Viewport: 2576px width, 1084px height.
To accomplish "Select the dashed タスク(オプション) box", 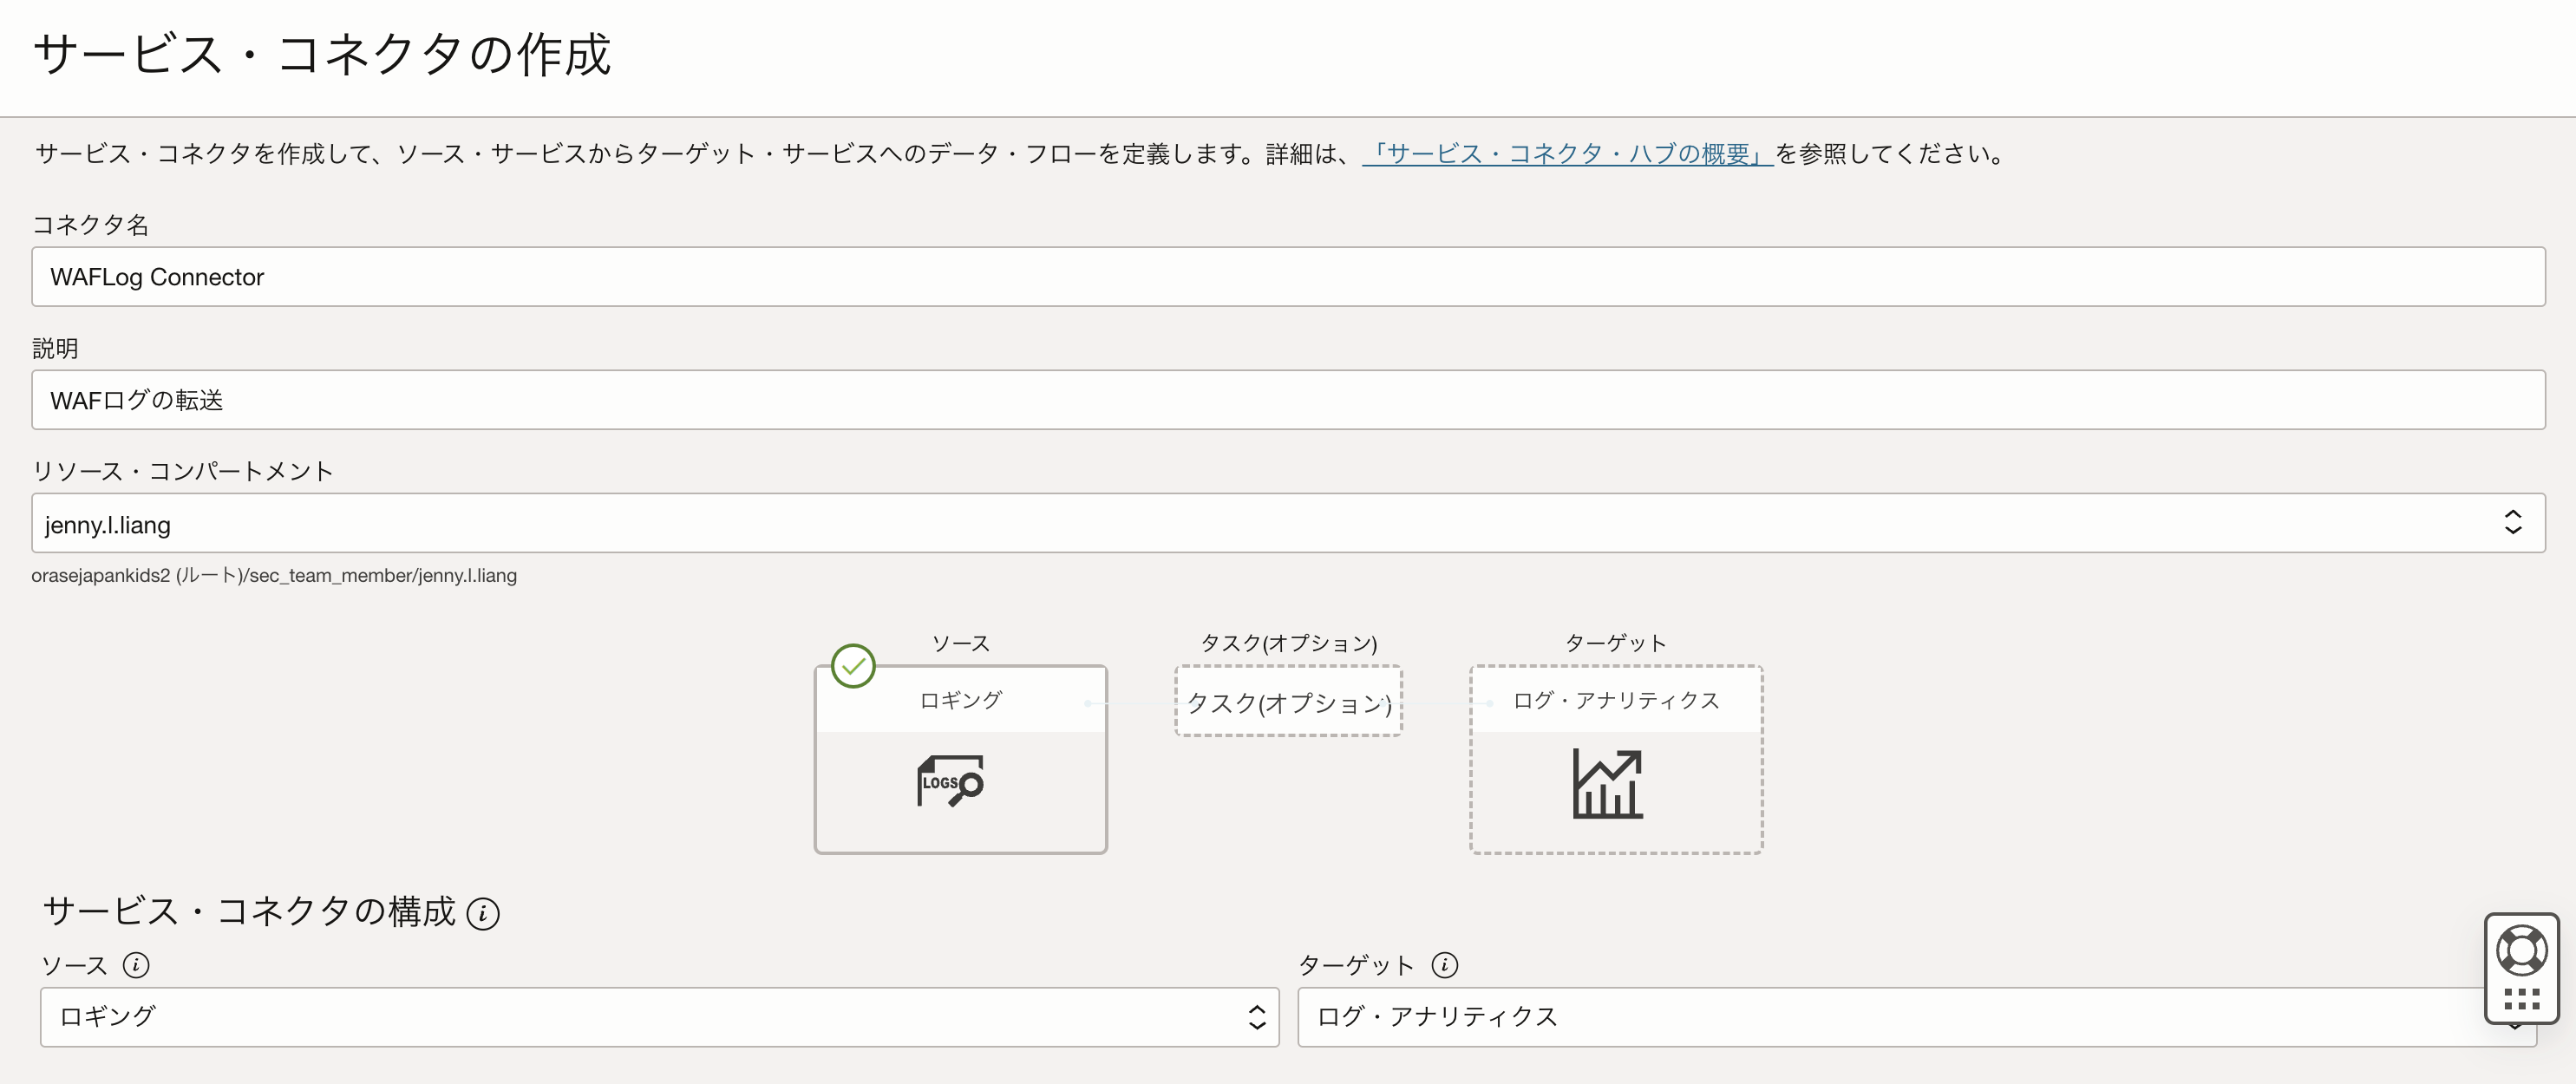I will (x=1288, y=702).
